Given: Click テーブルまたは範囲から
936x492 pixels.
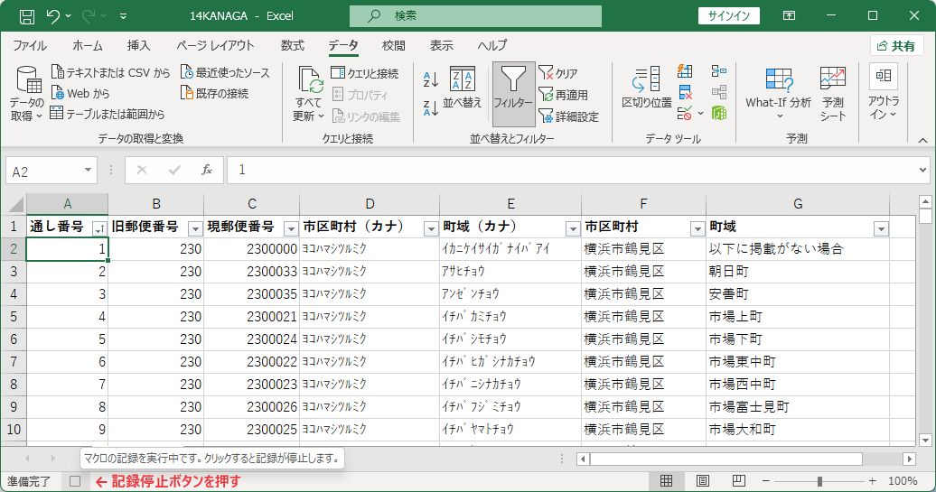Looking at the screenshot, I should (x=108, y=114).
